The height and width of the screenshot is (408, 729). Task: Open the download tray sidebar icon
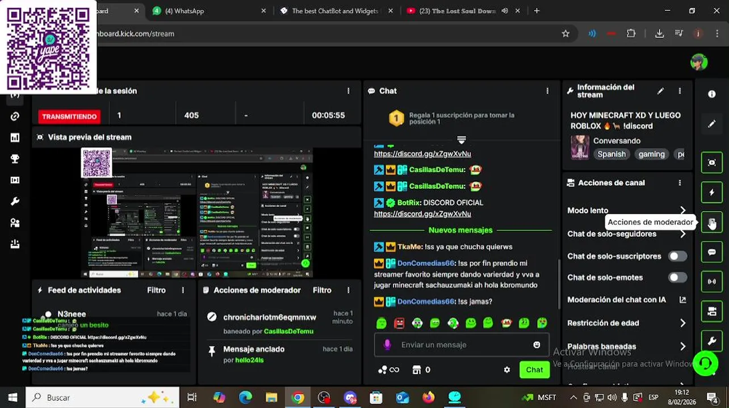click(x=15, y=244)
